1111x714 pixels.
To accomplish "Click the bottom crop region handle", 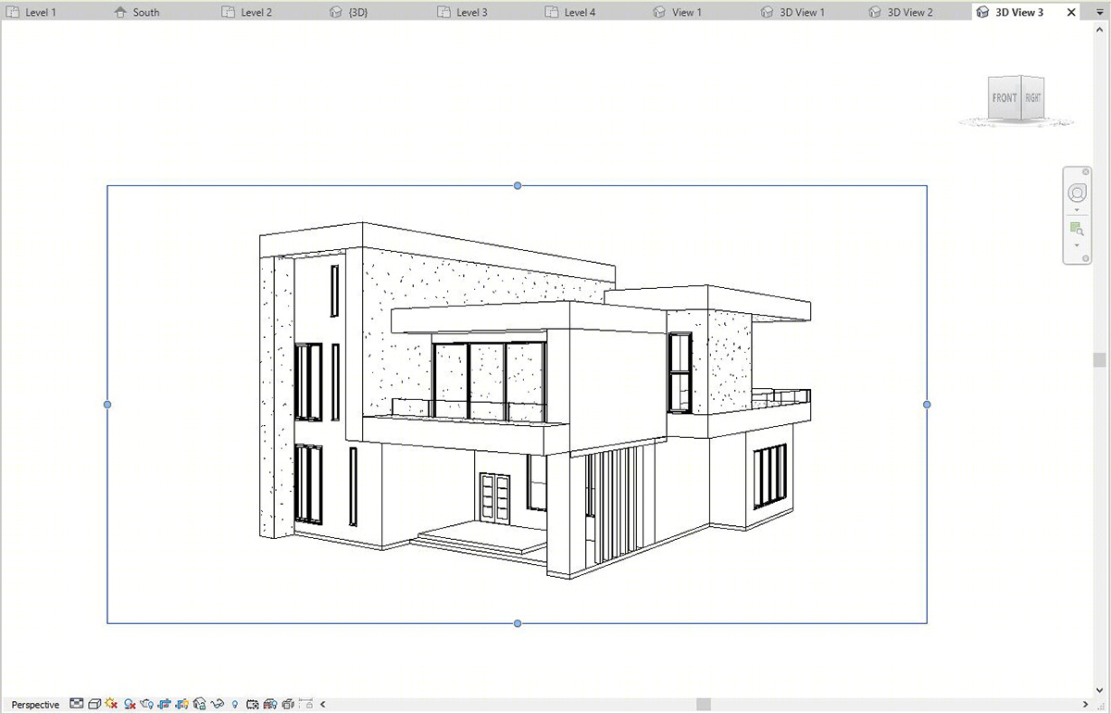I will (518, 623).
